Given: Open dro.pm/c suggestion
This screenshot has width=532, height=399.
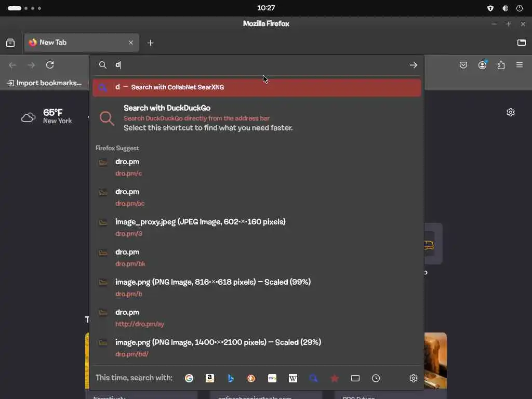Looking at the screenshot, I should pyautogui.click(x=257, y=167).
